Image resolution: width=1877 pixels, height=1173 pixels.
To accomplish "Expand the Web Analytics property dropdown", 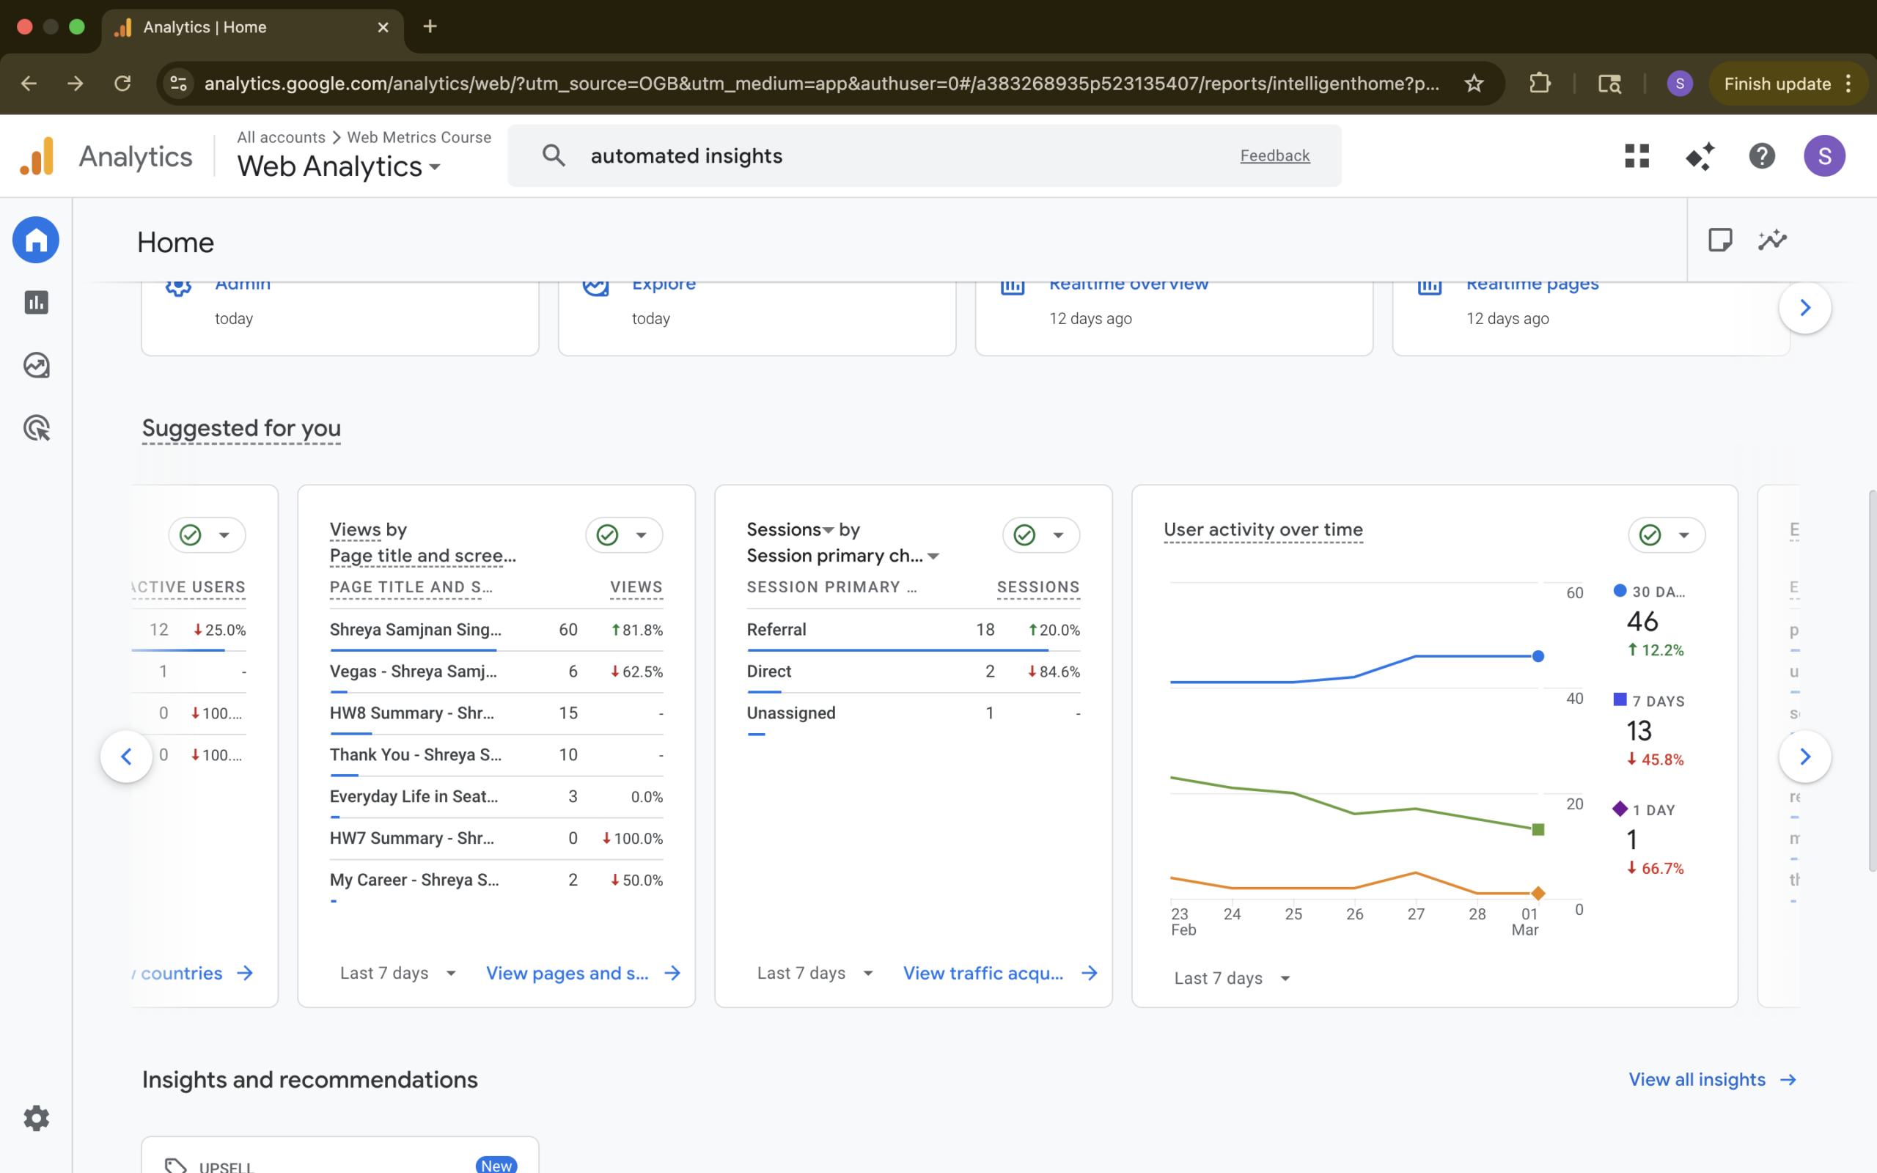I will [339, 167].
